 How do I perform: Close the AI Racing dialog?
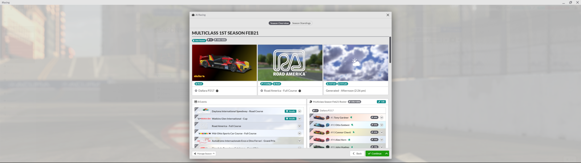[x=388, y=15]
